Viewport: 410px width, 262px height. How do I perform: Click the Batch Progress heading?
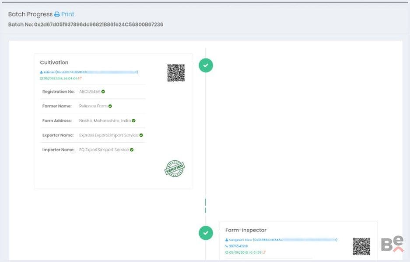click(30, 14)
